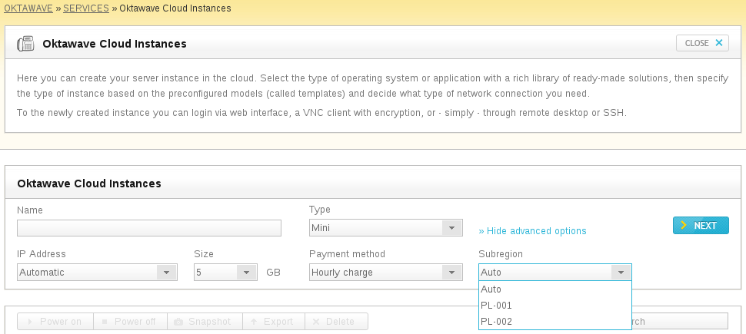The image size is (746, 334).
Task: Click the 'GB' unit label next to Size
Action: tap(273, 273)
